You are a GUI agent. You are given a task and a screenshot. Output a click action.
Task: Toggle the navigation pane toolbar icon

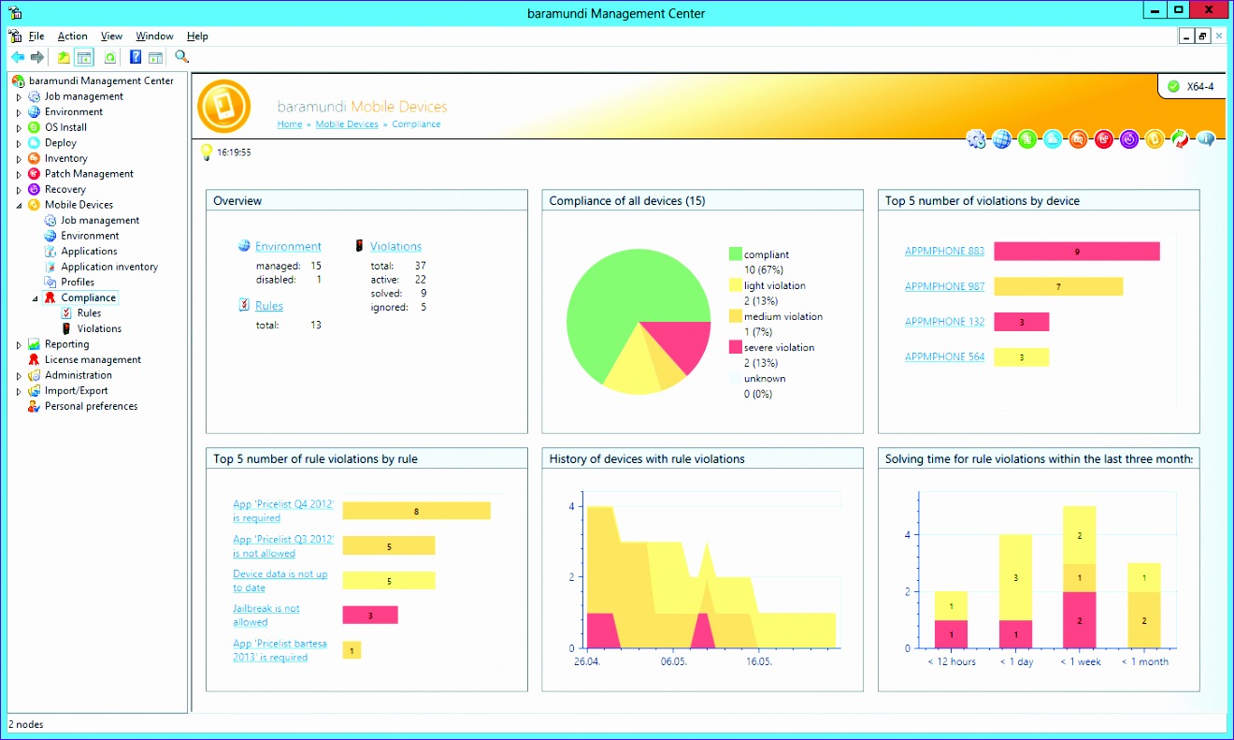[83, 56]
